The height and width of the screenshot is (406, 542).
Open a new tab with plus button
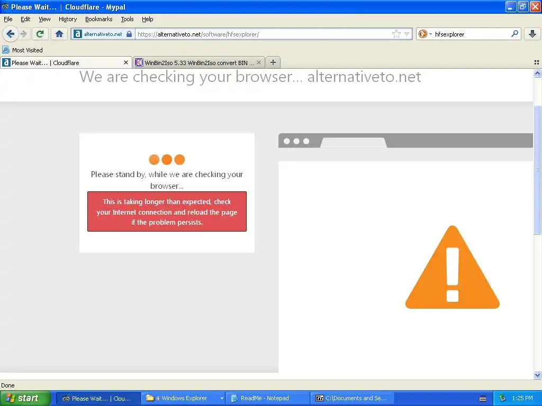[273, 62]
